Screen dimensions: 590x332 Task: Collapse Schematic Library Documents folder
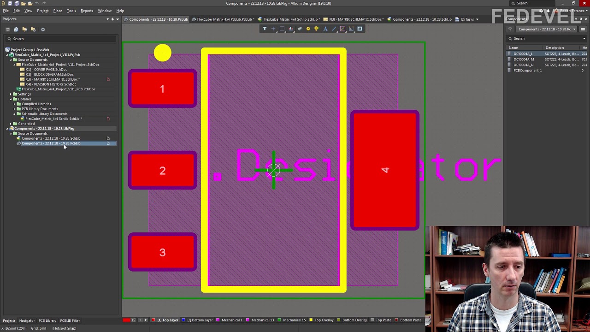coord(15,114)
